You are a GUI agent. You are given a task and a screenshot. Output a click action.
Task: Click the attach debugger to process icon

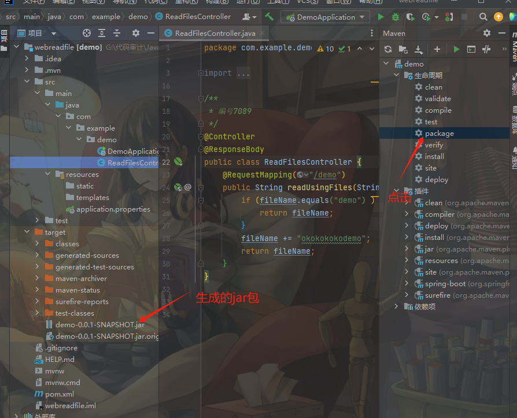[449, 17]
